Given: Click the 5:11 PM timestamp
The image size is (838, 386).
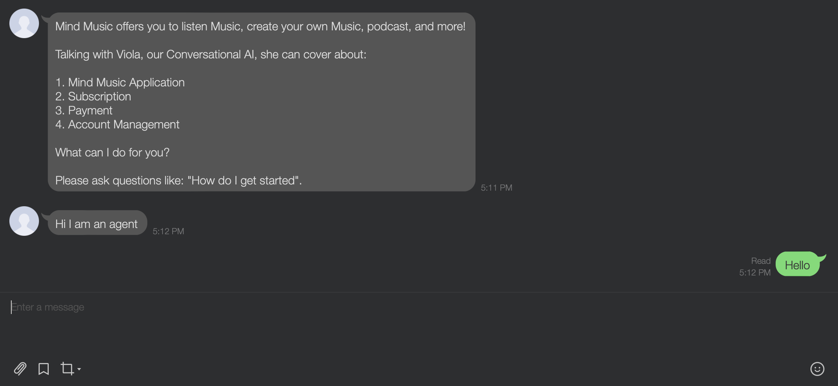Looking at the screenshot, I should click(496, 188).
